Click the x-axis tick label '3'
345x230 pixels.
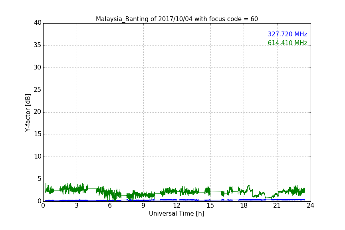click(x=77, y=206)
